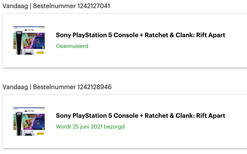Viewport: 247px width, 154px height.
Task: Open the PS5 thumbnail of order 1242128946
Action: tap(29, 121)
